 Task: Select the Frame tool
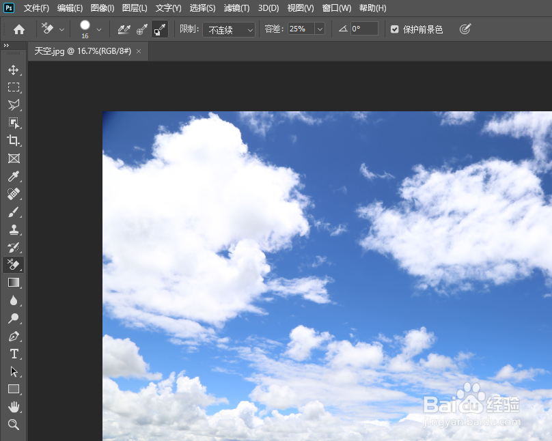point(14,158)
